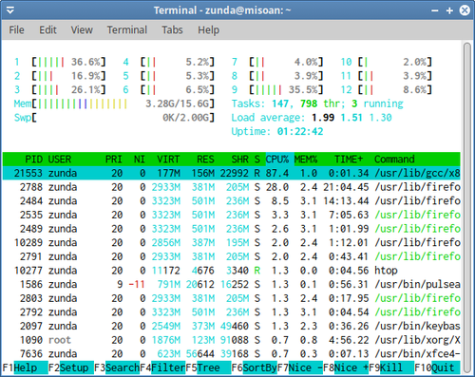
Task: Click F7 Nice - in htop footer
Action: (x=300, y=368)
